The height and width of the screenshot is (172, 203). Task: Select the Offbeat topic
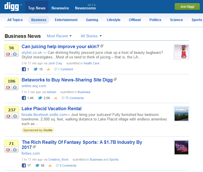135,20
